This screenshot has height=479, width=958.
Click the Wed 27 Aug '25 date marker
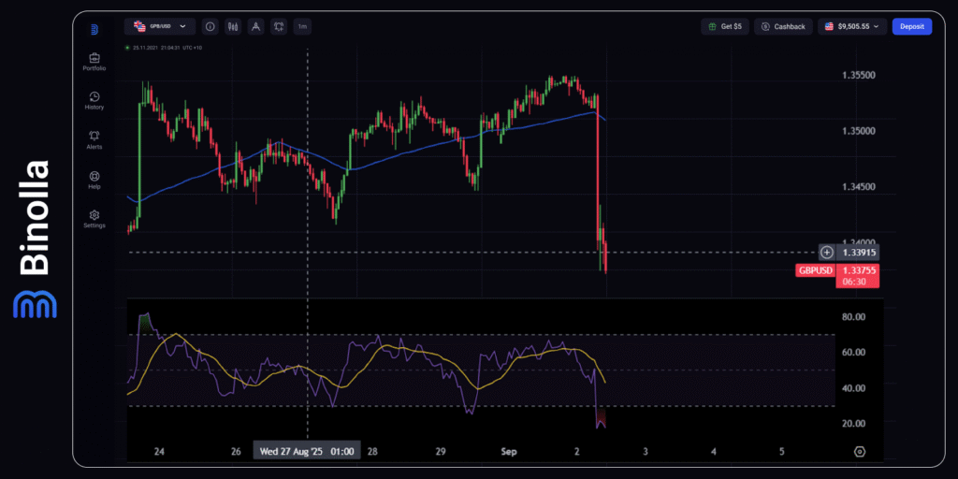pyautogui.click(x=307, y=451)
